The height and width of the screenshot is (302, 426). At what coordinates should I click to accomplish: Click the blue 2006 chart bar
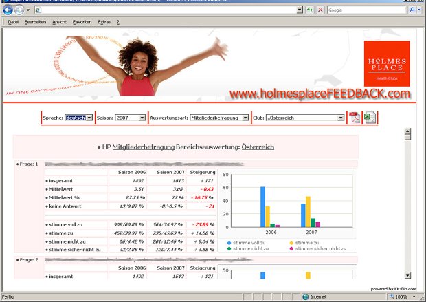262,207
